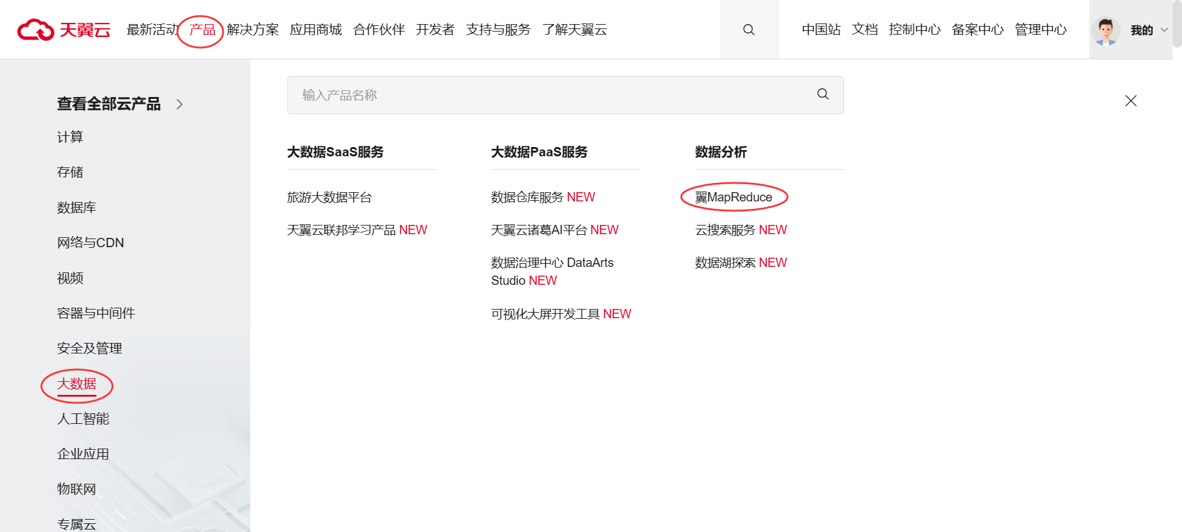Select 存储 category in sidebar

[70, 172]
